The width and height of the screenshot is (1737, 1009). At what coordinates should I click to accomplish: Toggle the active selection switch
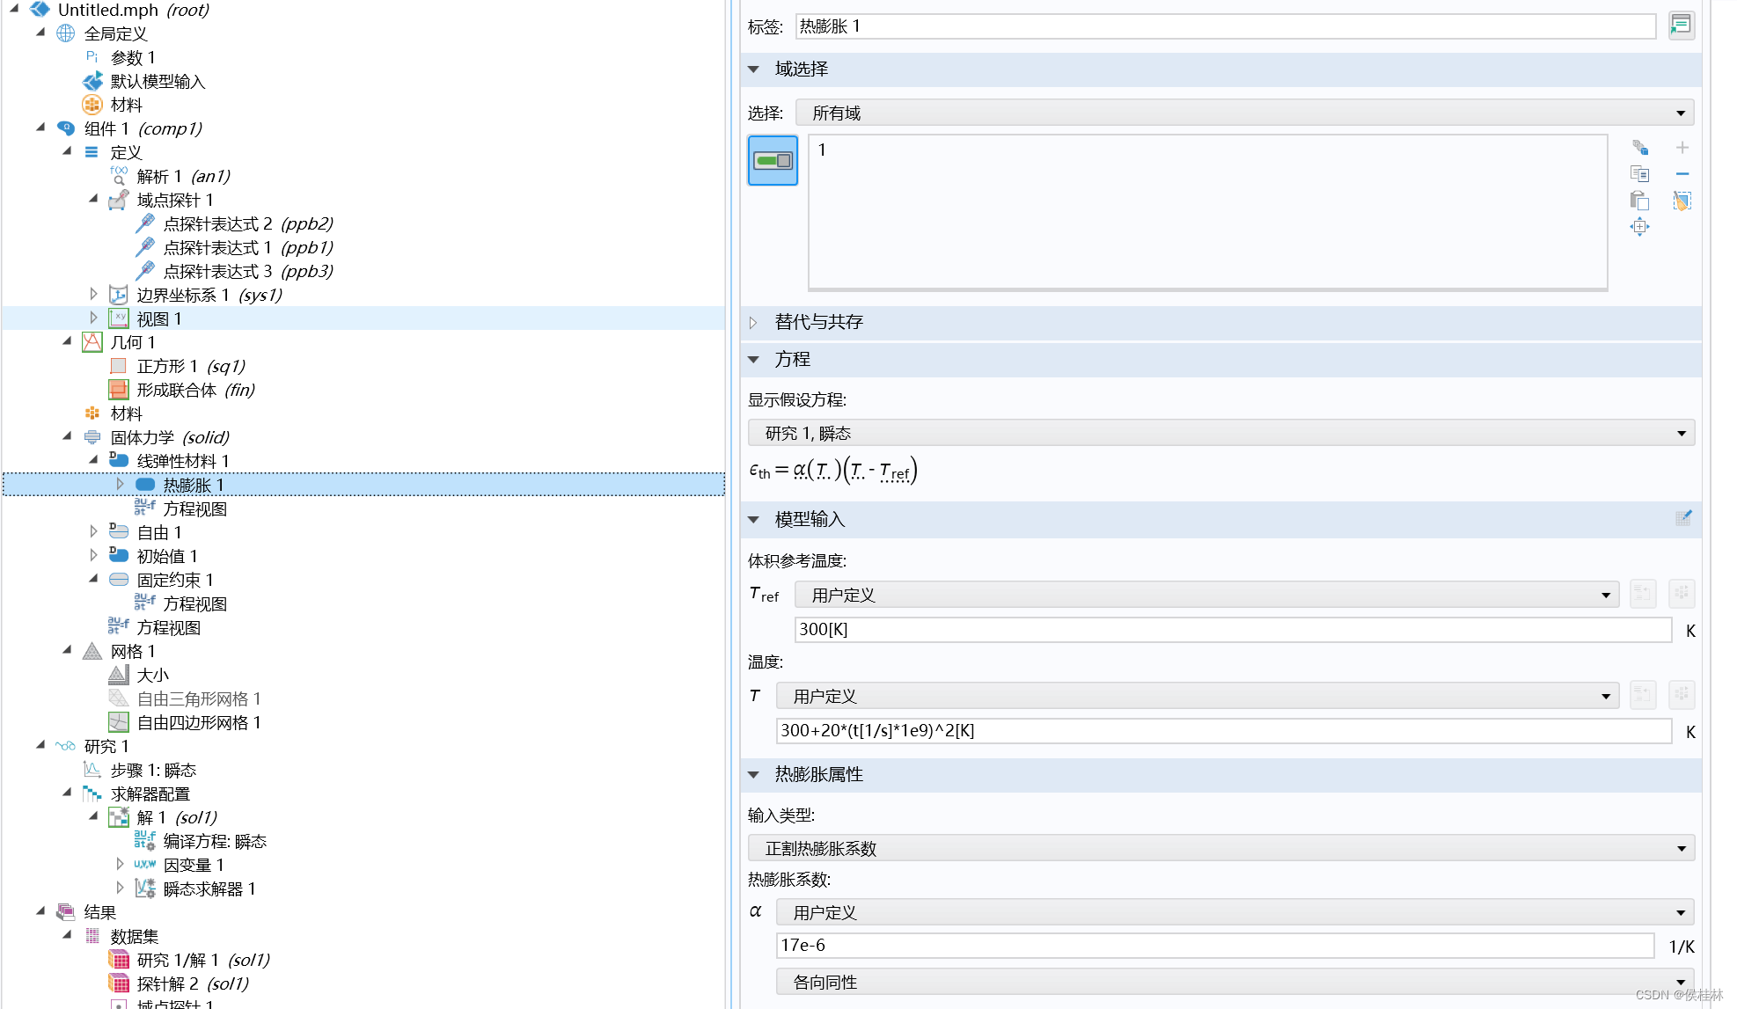772,160
